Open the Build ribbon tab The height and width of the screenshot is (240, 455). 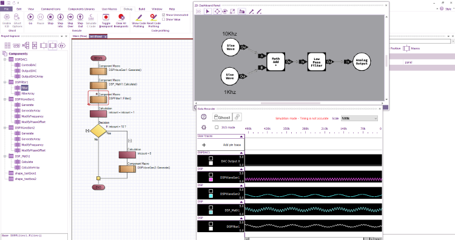point(142,9)
